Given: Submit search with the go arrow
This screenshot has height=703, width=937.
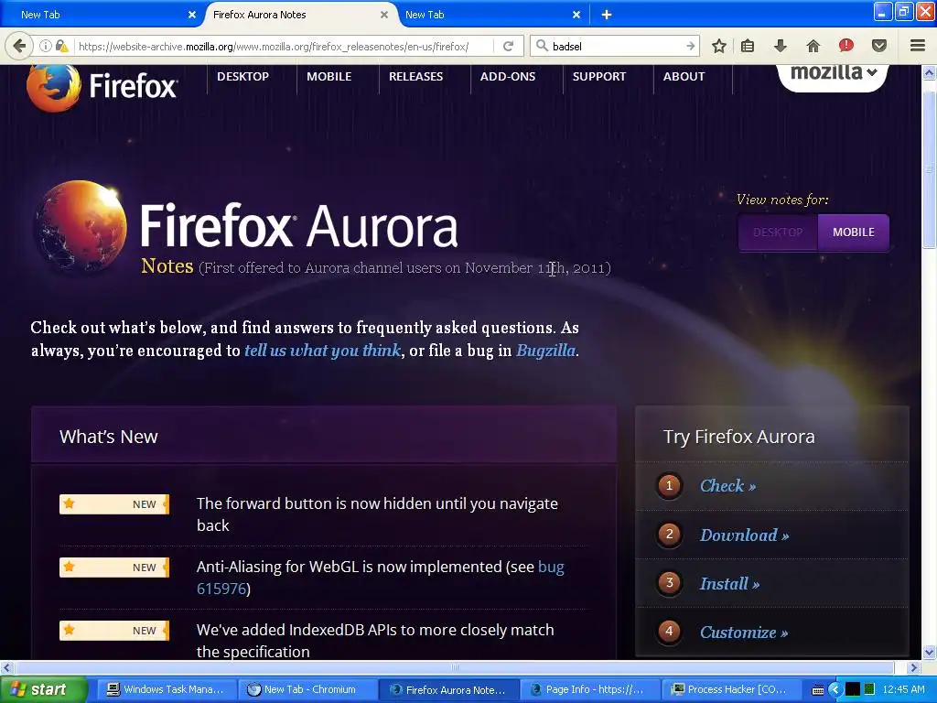Looking at the screenshot, I should (690, 46).
